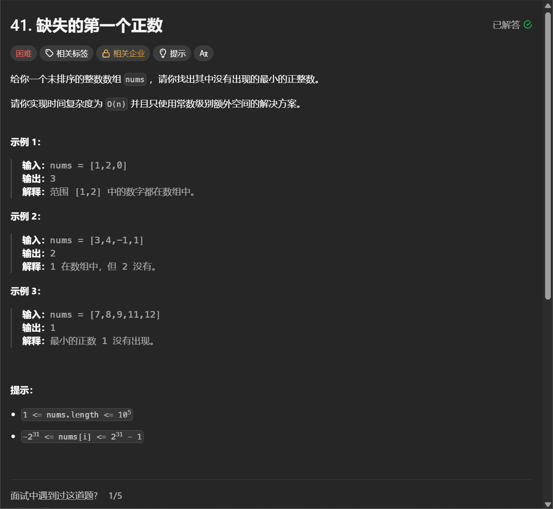Click the problem title 41. 缺失的第一个正数
This screenshot has height=509, width=553.
coord(87,26)
